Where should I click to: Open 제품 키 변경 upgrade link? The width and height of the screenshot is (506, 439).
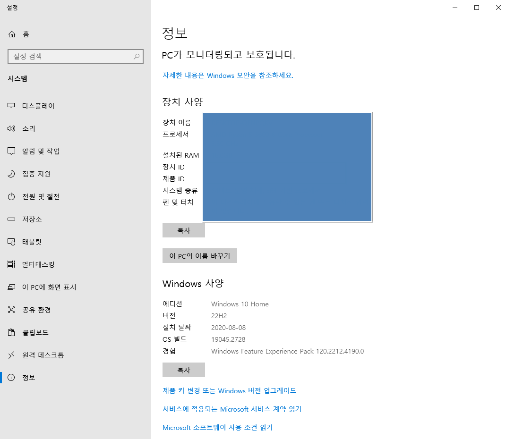(x=229, y=391)
